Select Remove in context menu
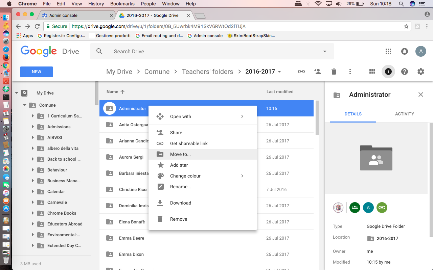Viewport: 433px width, 270px height. [203, 219]
